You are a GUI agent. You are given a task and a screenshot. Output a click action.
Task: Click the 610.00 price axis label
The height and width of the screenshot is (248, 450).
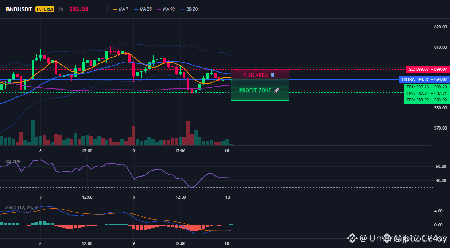pos(440,47)
